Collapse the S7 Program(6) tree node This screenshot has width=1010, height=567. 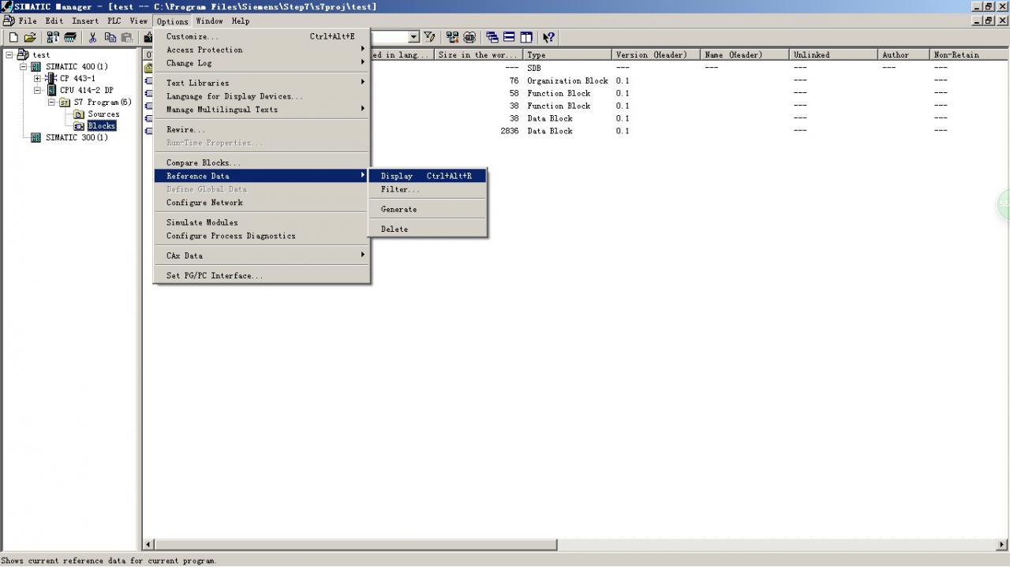[x=52, y=103]
